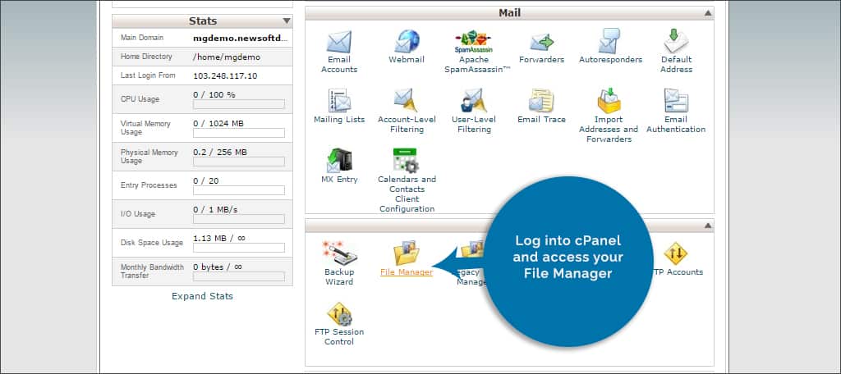Click the Physical Memory value 0.2 / 256 MB
841x374 pixels.
(x=220, y=153)
